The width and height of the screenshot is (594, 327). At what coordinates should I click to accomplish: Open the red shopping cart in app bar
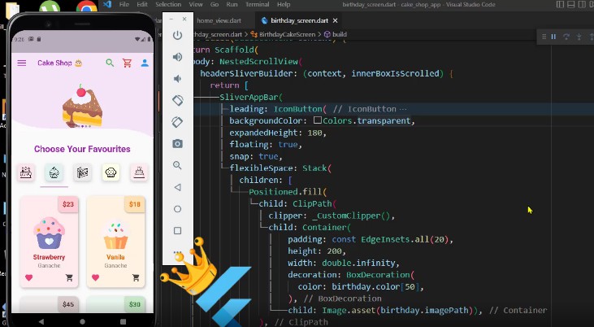128,63
